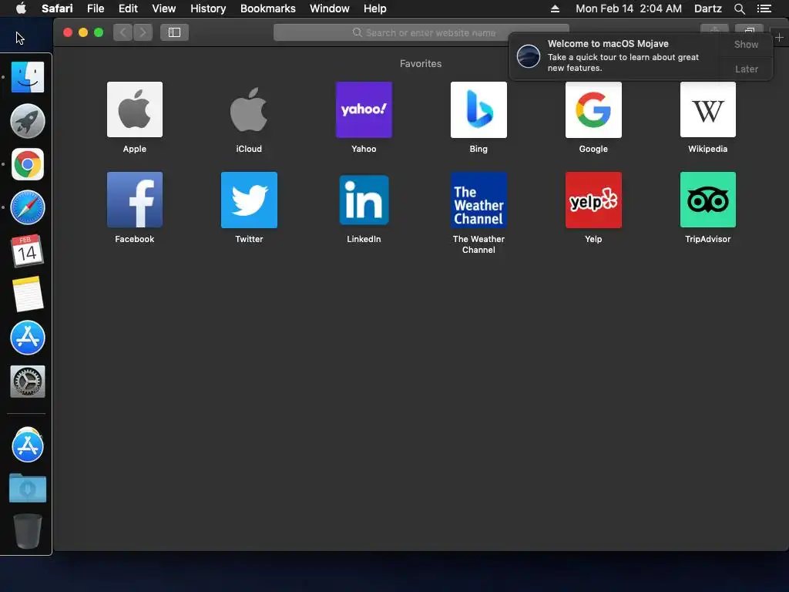Open the Yelp favorite tile

coord(593,200)
